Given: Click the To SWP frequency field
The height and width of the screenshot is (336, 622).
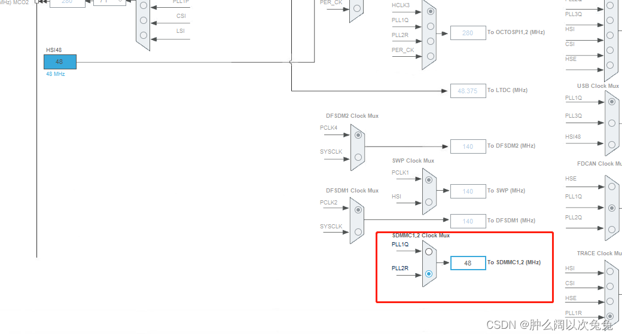Looking at the screenshot, I should 468,191.
